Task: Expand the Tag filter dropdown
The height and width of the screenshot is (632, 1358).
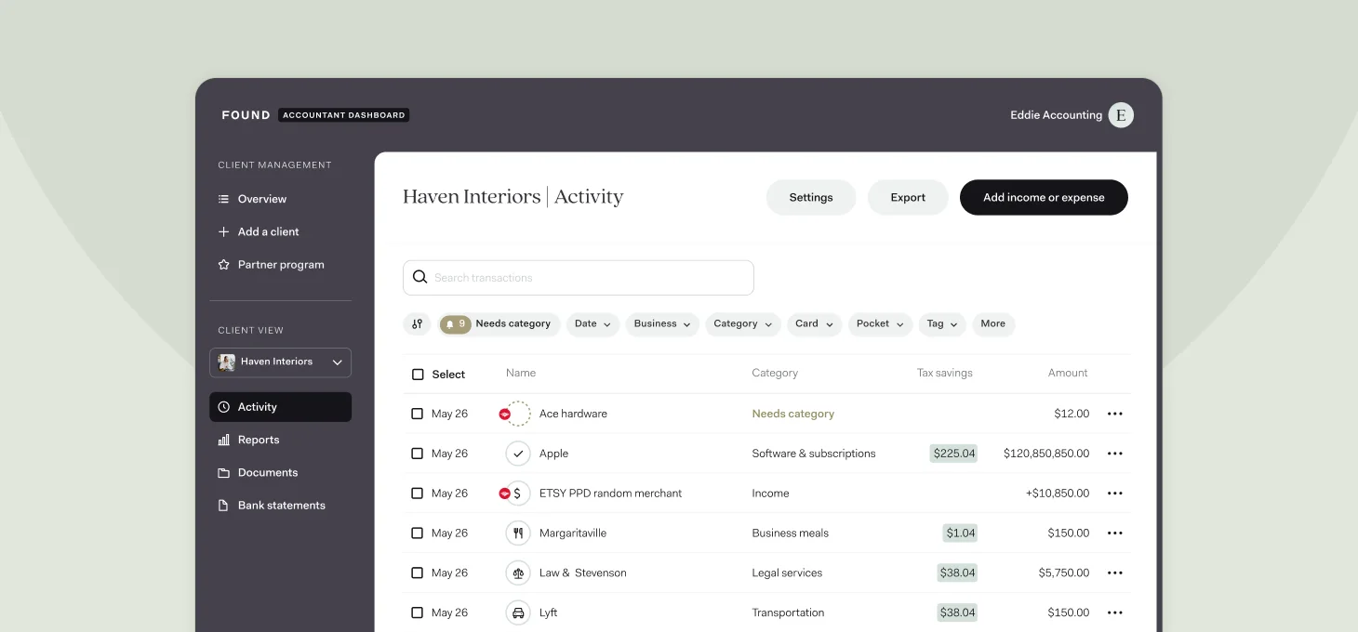Action: 942,324
